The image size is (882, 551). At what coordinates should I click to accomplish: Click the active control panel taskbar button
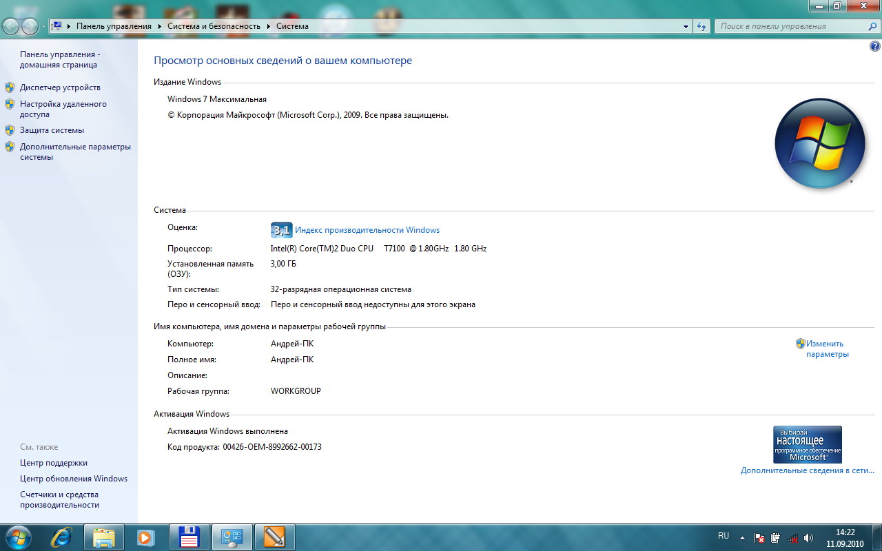pyautogui.click(x=232, y=537)
